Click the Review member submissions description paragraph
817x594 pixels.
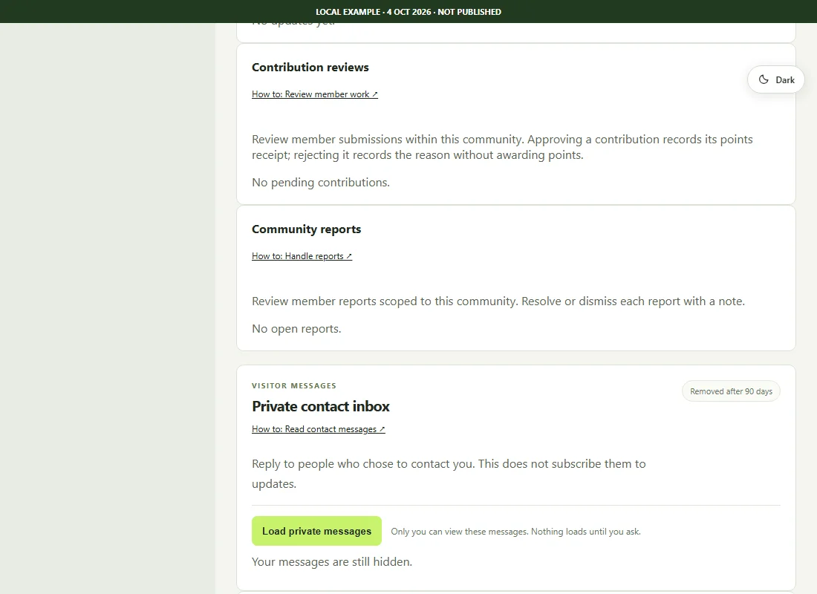tap(502, 147)
